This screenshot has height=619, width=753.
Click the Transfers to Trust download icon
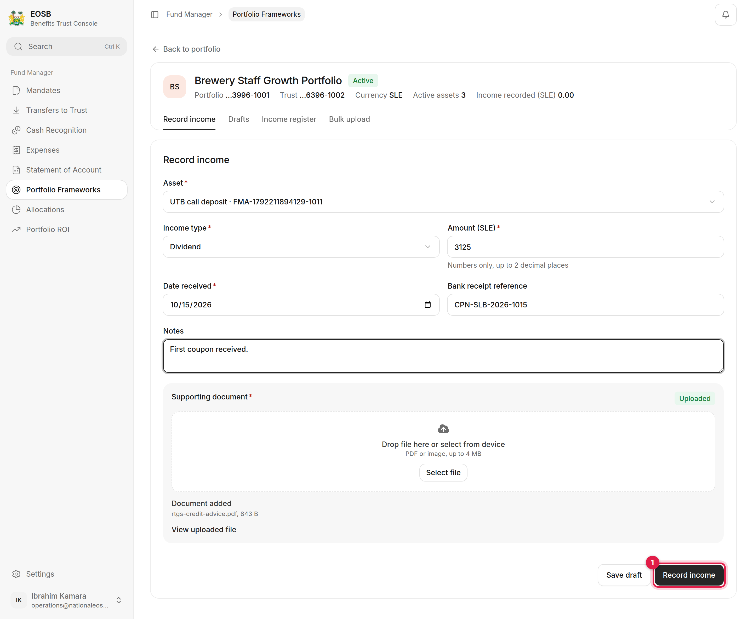[x=16, y=111]
